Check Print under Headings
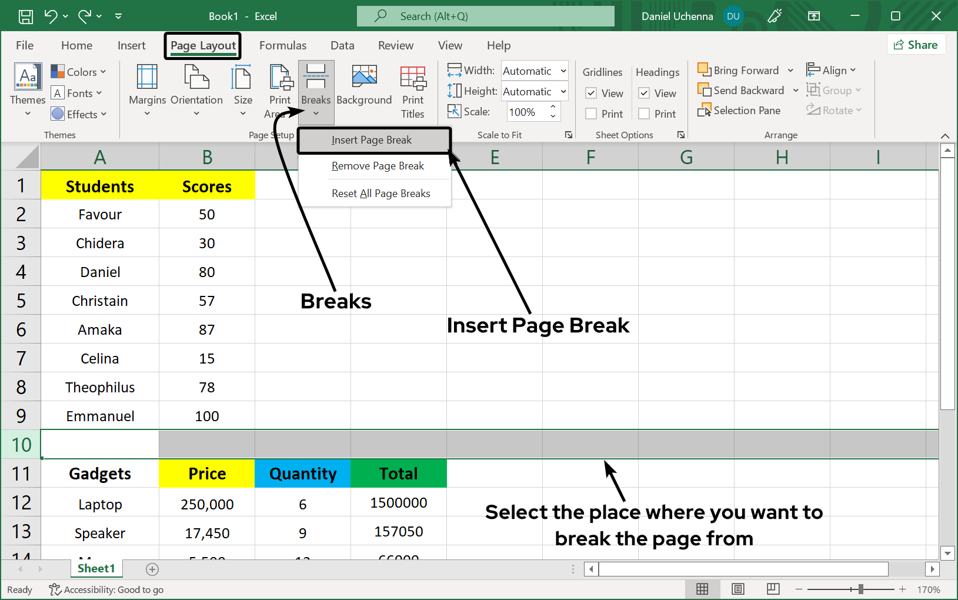This screenshot has width=958, height=600. [x=644, y=114]
